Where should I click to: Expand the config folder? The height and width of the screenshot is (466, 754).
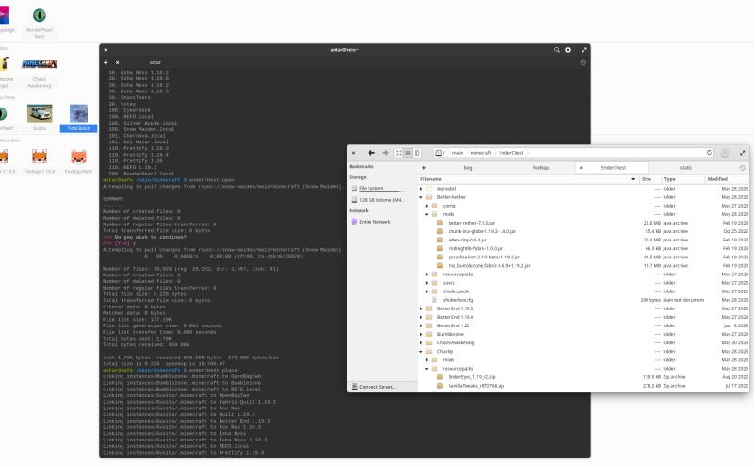[x=427, y=206]
